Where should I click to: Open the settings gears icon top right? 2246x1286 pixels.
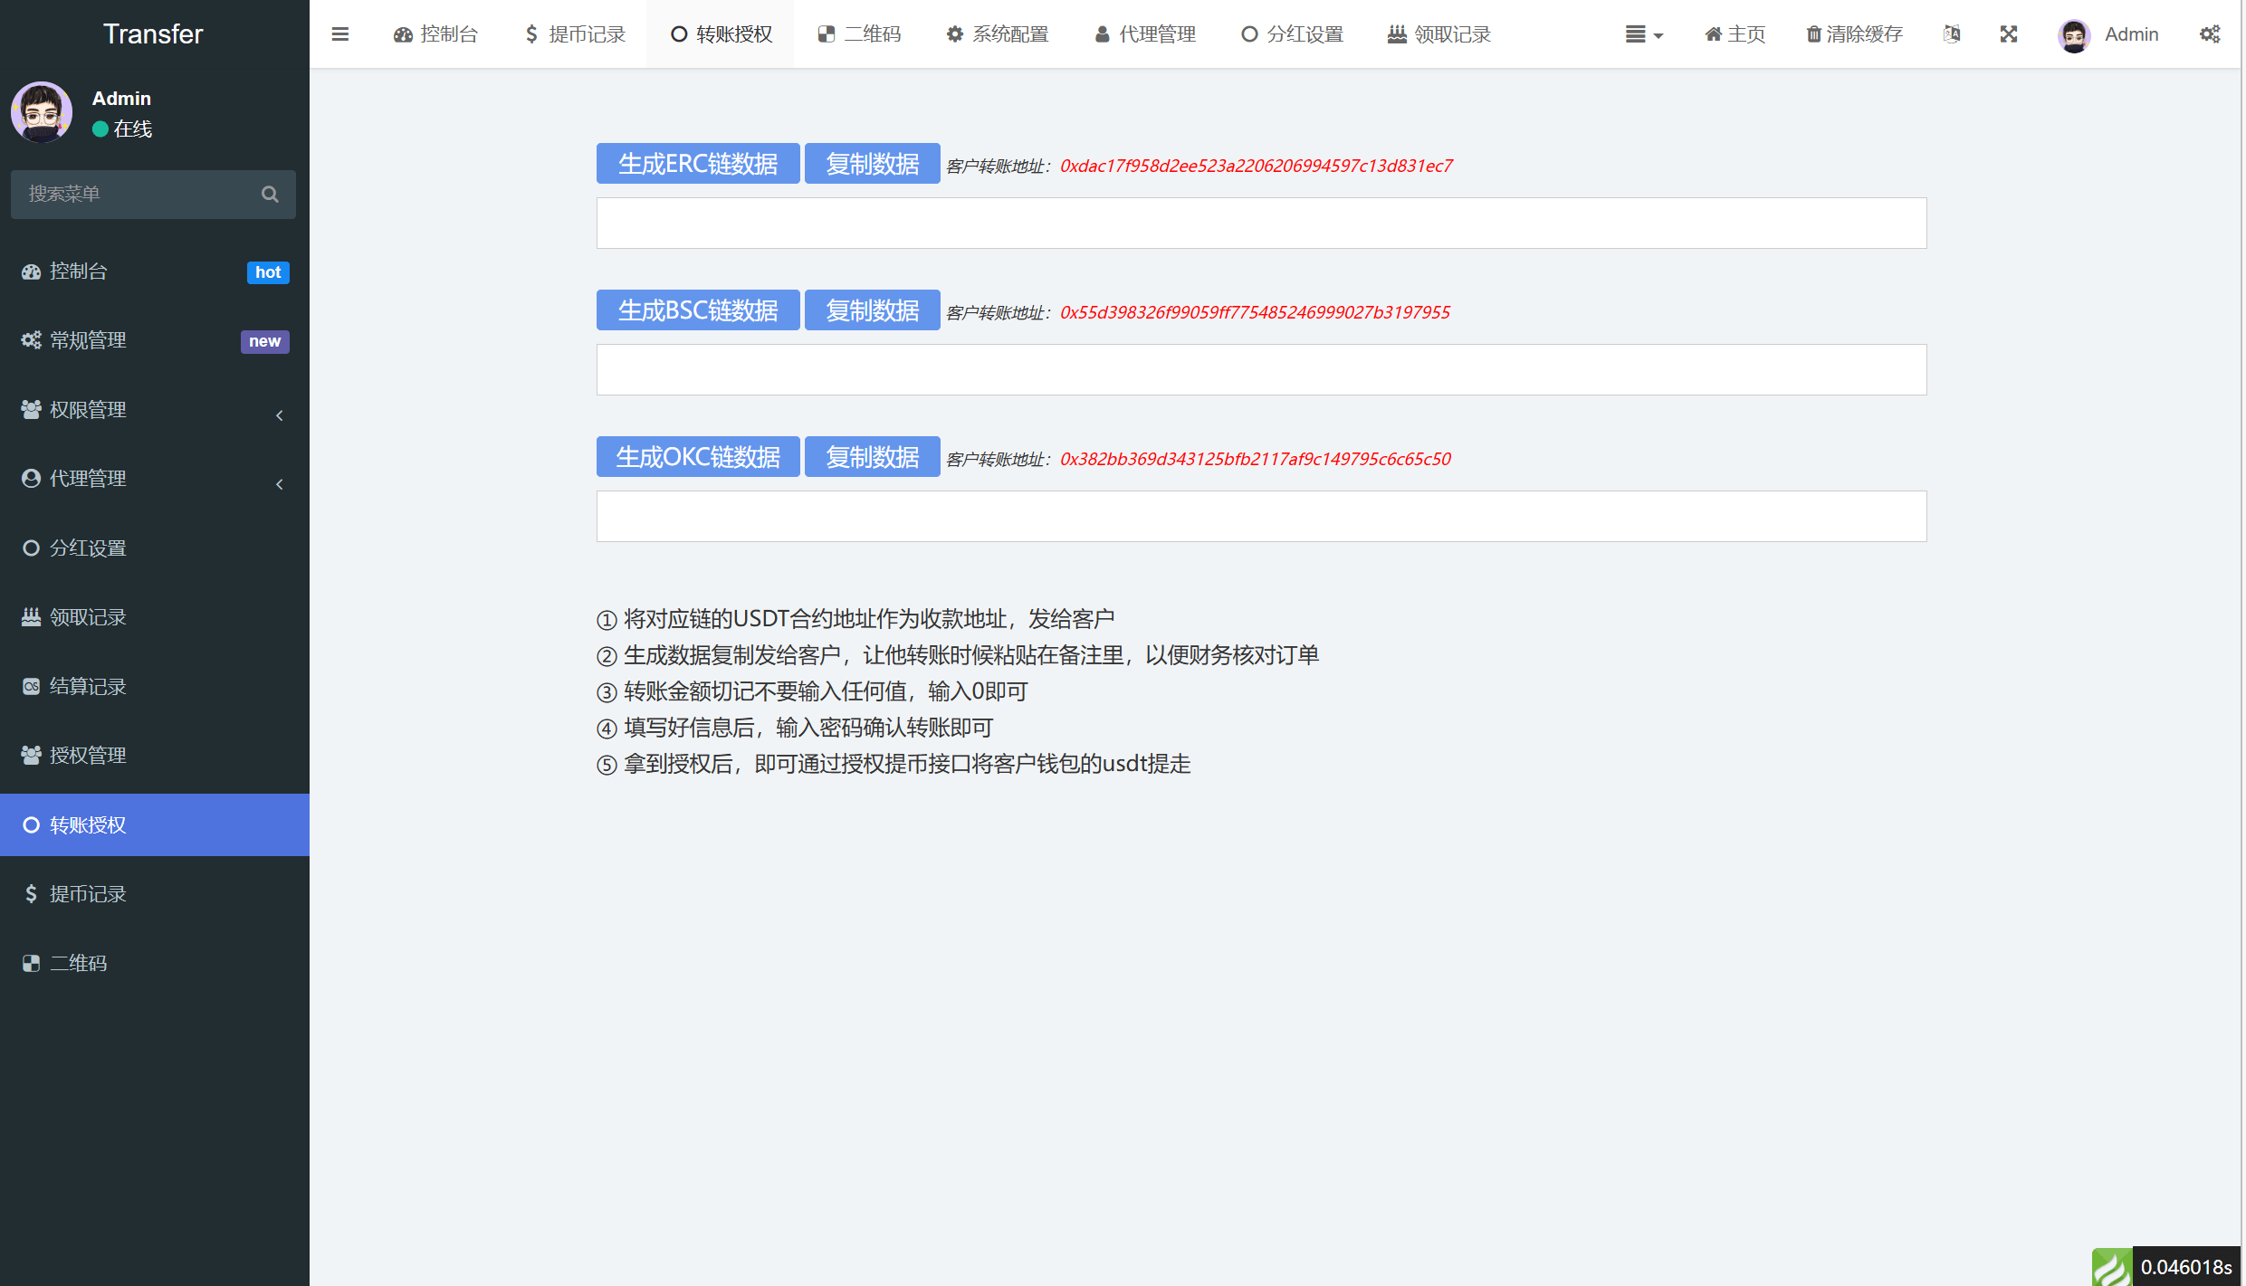coord(2210,34)
